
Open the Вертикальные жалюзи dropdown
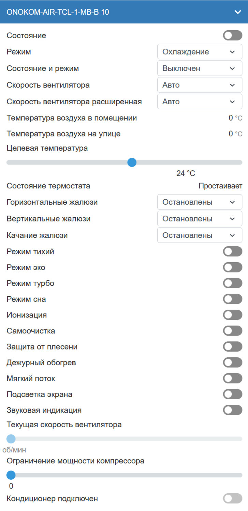pyautogui.click(x=200, y=219)
